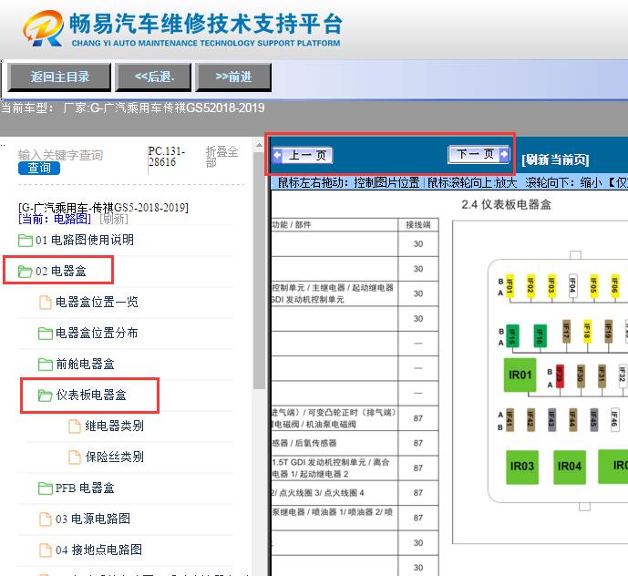Click relay IR01 in fuse box diagram
Image resolution: width=628 pixels, height=576 pixels.
click(520, 375)
